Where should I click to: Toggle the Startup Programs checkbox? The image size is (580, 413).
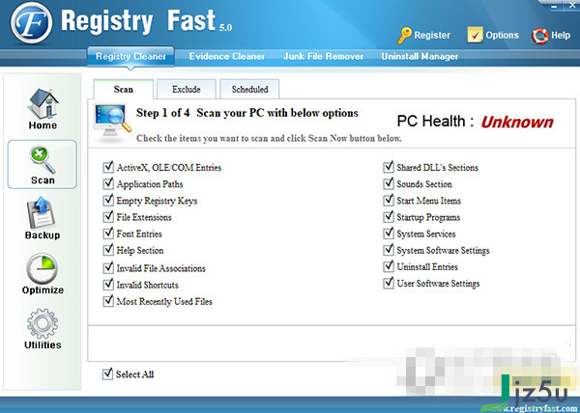[x=389, y=217]
